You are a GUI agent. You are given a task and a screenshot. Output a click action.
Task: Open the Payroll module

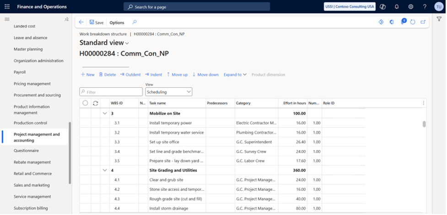tap(20, 72)
